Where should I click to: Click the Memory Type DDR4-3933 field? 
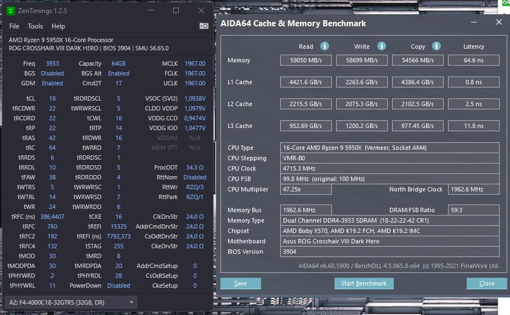(x=390, y=220)
